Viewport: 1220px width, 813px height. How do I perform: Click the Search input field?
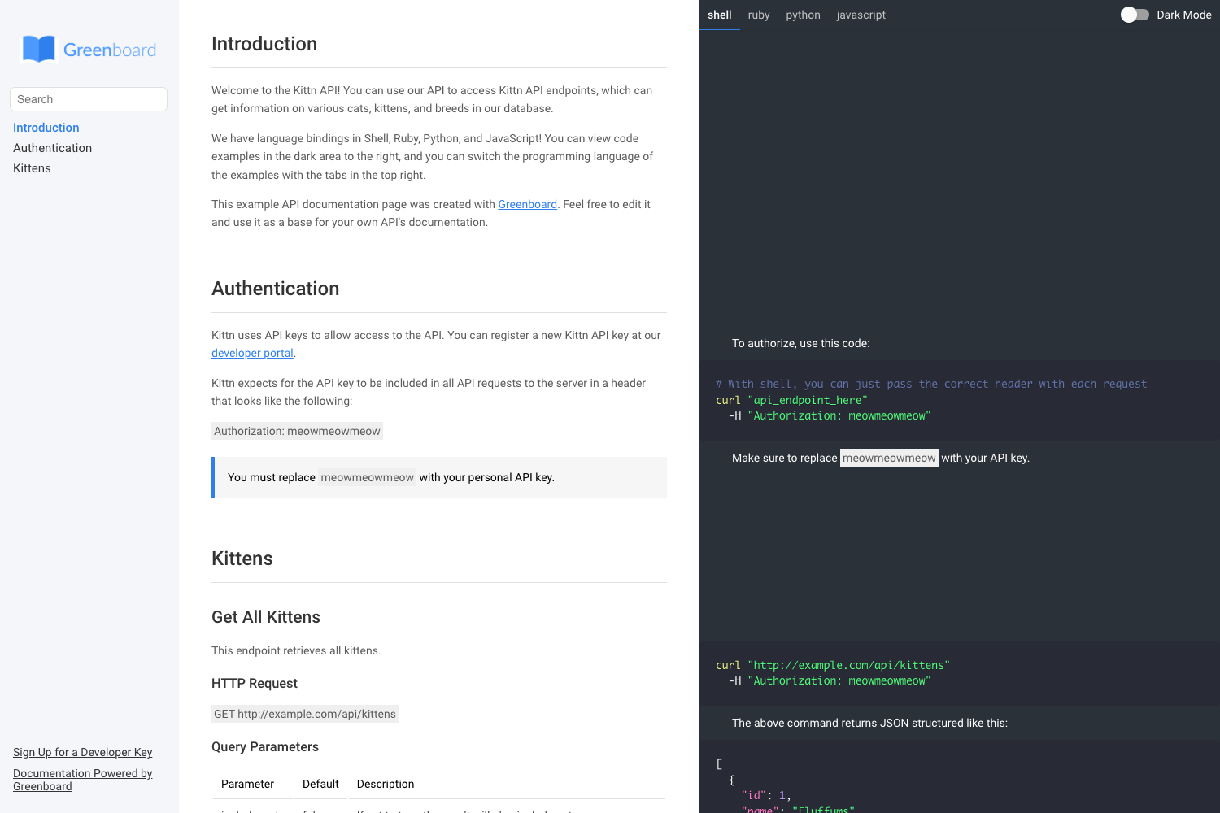point(89,99)
